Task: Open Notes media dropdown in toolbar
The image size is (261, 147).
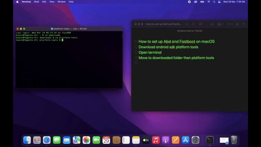Action: (220, 24)
